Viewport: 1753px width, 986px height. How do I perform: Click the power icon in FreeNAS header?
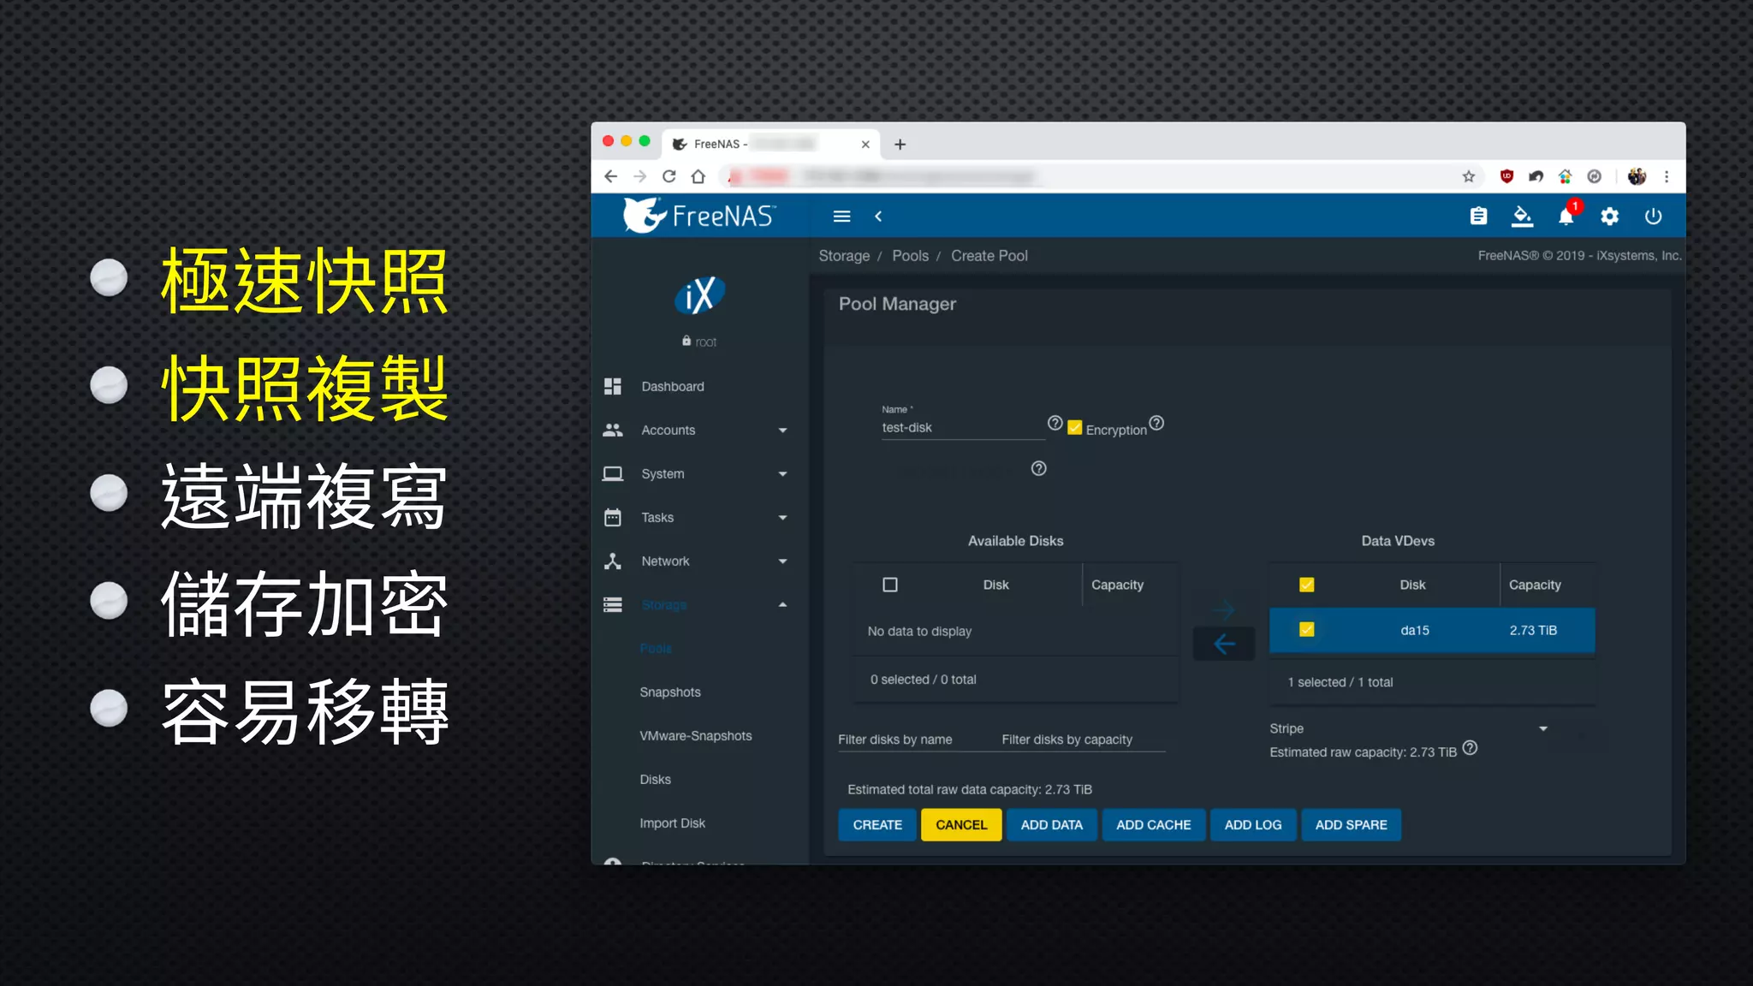tap(1653, 217)
